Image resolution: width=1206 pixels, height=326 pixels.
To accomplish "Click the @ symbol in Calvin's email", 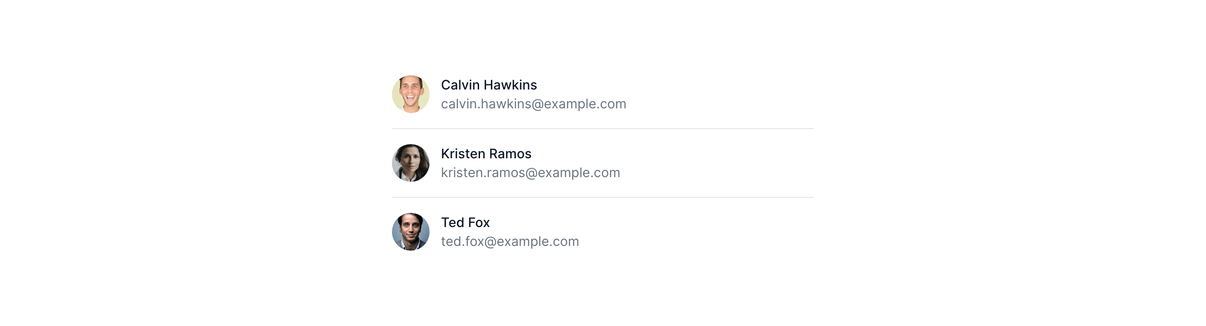I will pos(538,104).
